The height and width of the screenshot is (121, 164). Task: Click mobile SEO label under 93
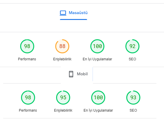pyautogui.click(x=133, y=110)
